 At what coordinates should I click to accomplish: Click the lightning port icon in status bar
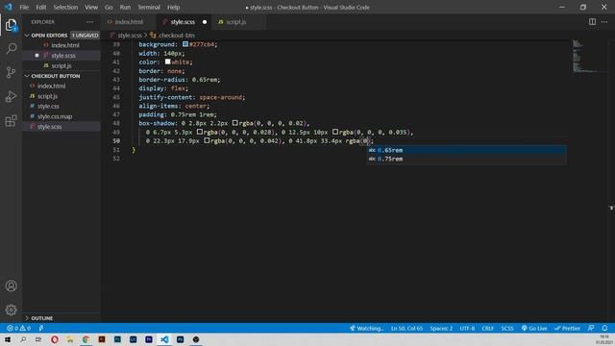(41, 328)
